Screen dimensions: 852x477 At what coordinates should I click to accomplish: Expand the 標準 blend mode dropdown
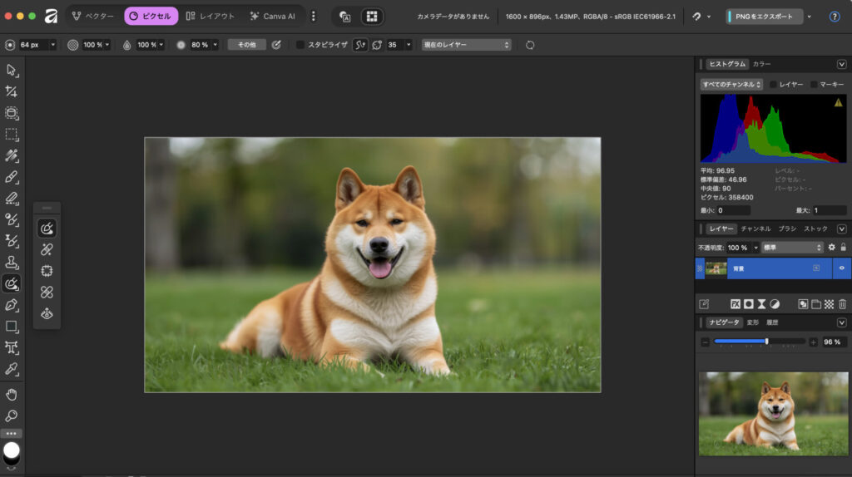(x=792, y=248)
